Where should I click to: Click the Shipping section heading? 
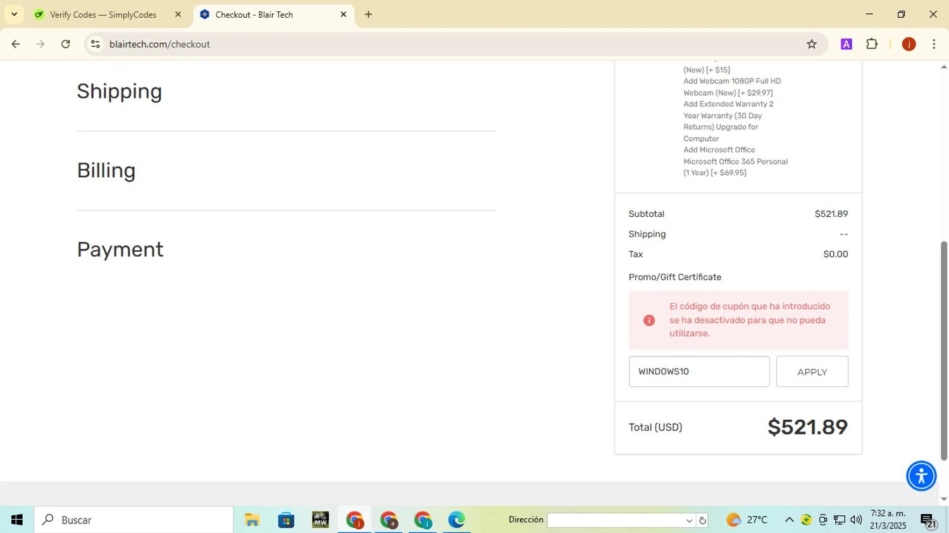[120, 91]
